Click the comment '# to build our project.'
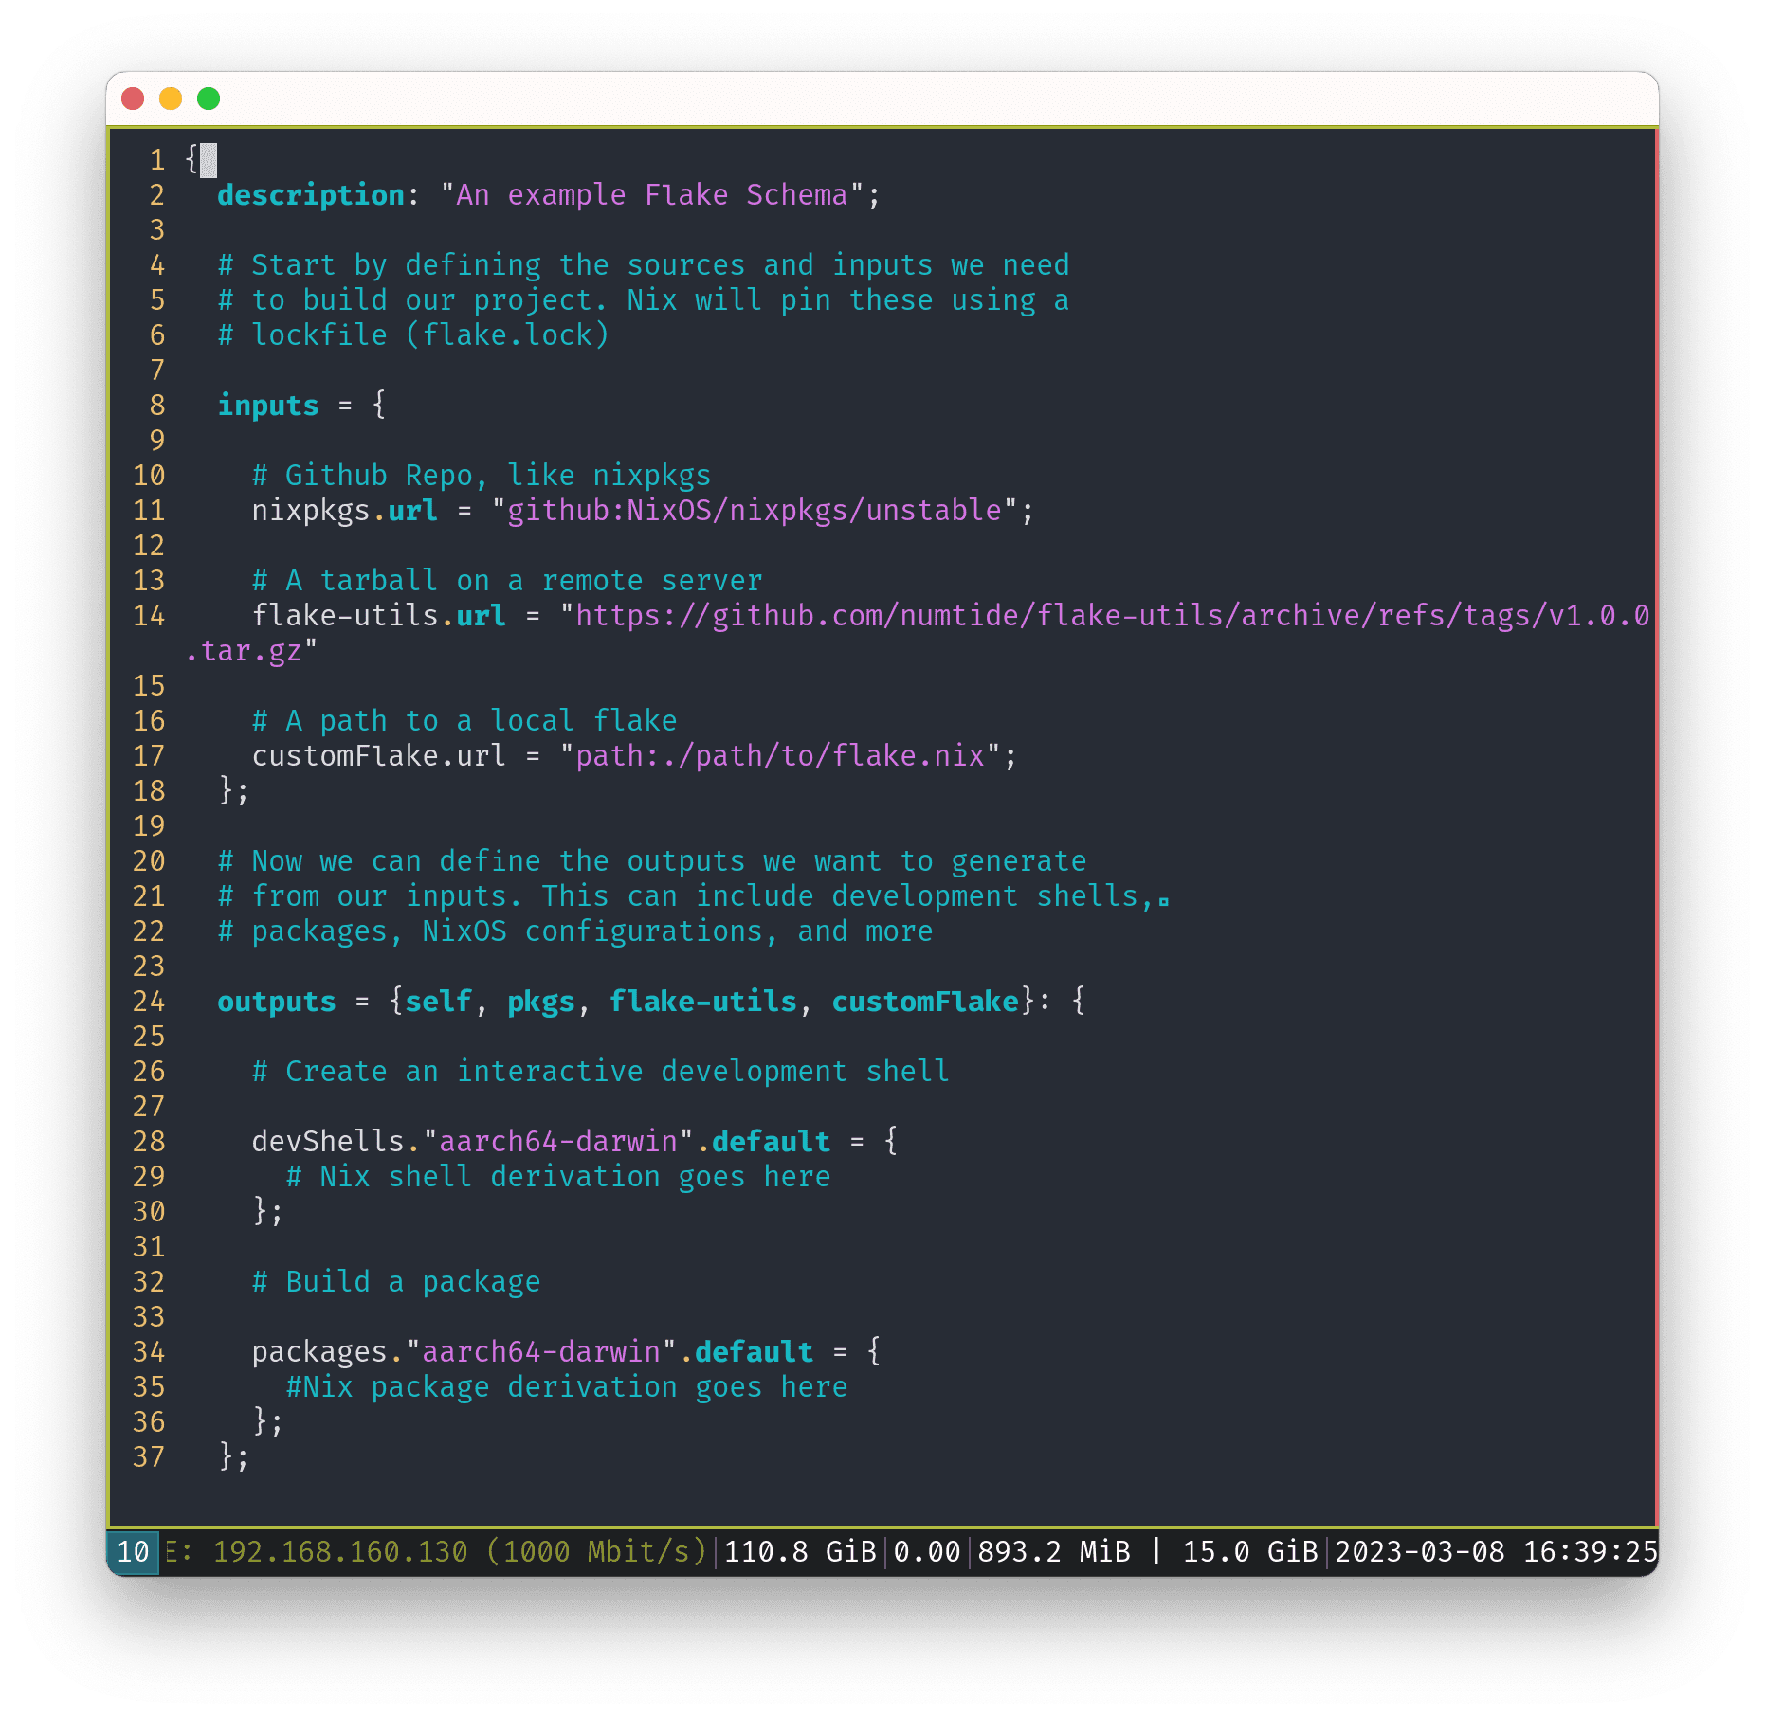 (x=644, y=300)
